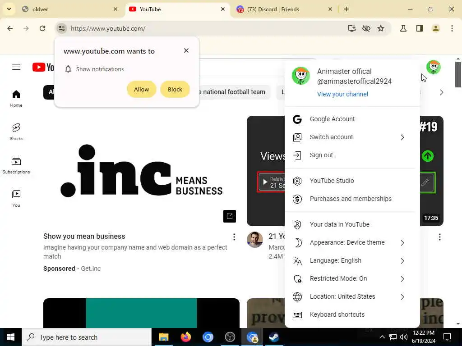462x346 pixels.
Task: Click the View your channel link
Action: 342,94
